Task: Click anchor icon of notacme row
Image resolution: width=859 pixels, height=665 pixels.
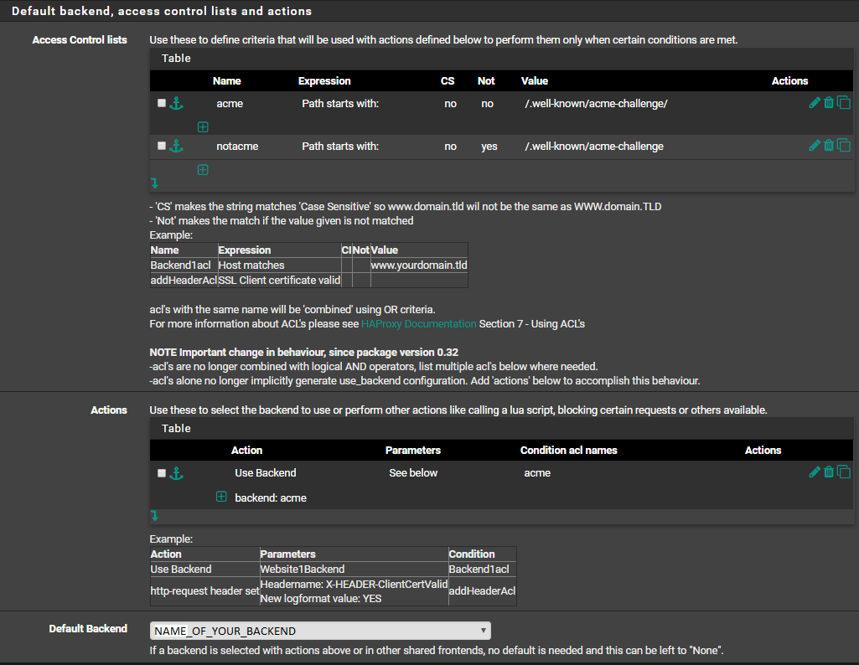Action: coord(176,146)
